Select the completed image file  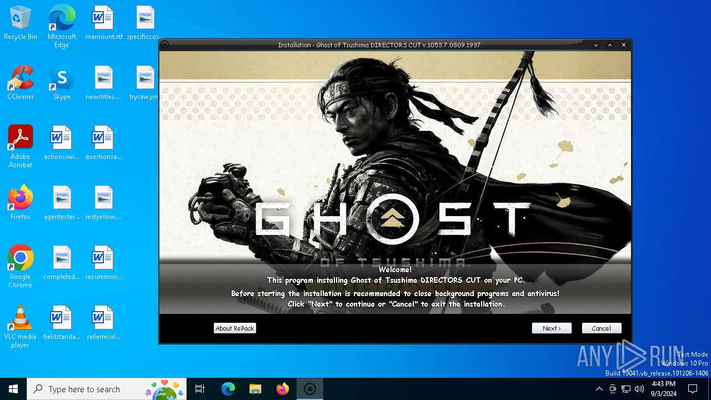[62, 263]
